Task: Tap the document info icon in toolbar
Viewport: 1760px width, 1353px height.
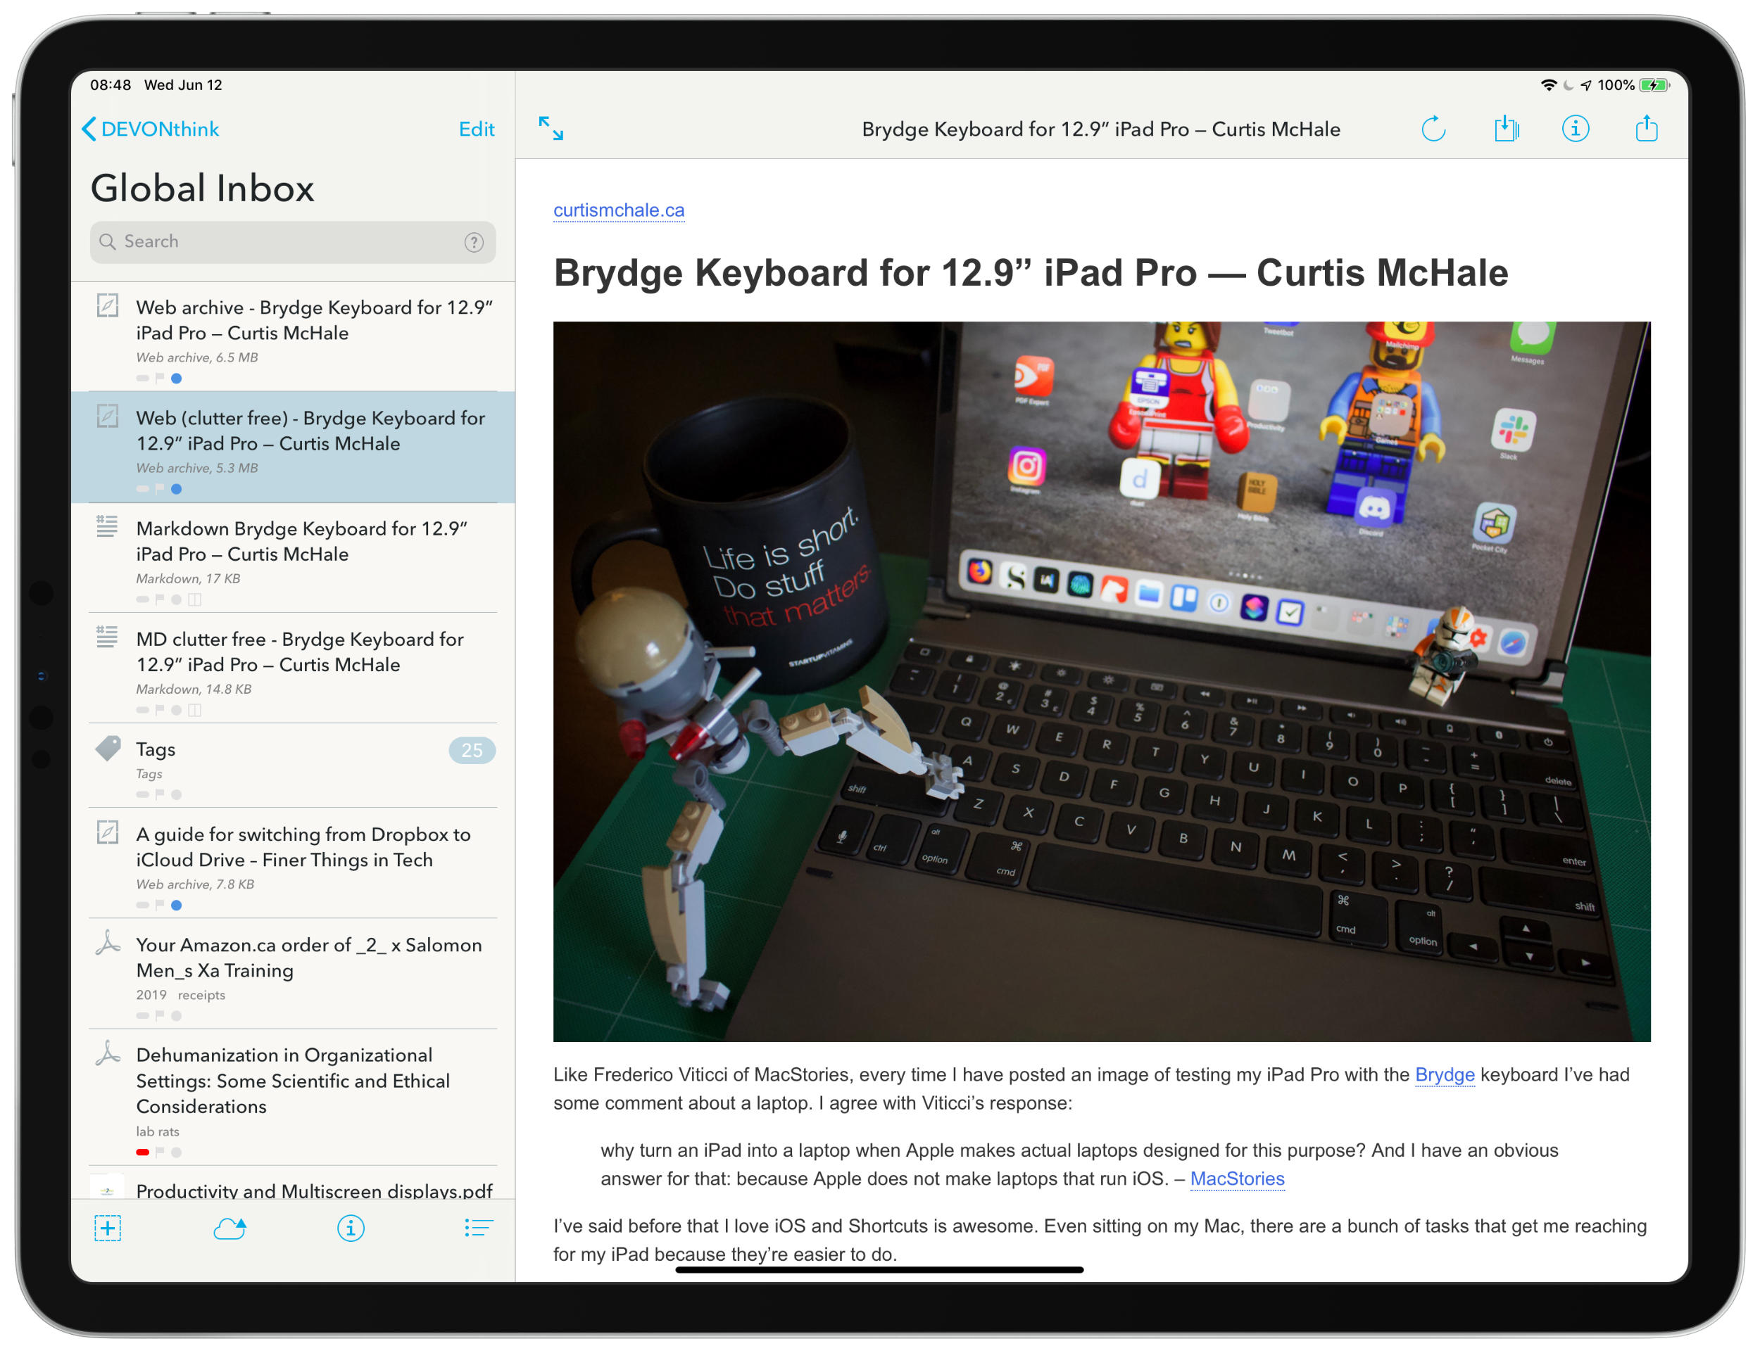Action: pyautogui.click(x=1575, y=129)
